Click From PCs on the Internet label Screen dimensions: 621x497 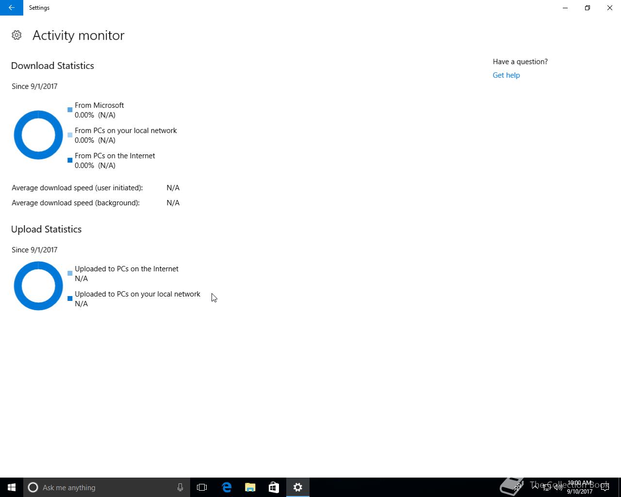(x=115, y=156)
